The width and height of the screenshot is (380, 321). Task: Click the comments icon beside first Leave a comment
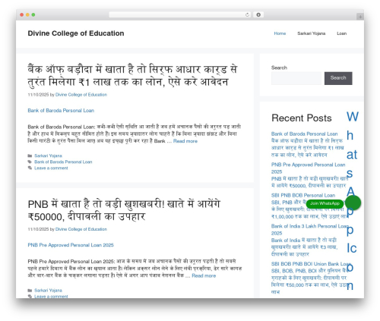tap(30, 168)
